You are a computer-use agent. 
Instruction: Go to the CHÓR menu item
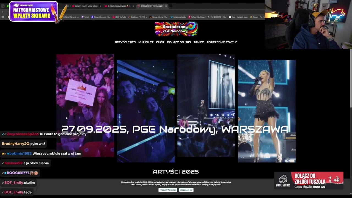(160, 42)
